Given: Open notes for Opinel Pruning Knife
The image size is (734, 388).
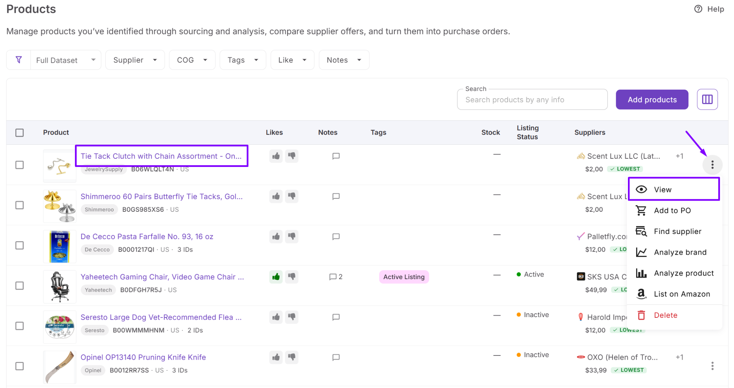Looking at the screenshot, I should point(336,357).
